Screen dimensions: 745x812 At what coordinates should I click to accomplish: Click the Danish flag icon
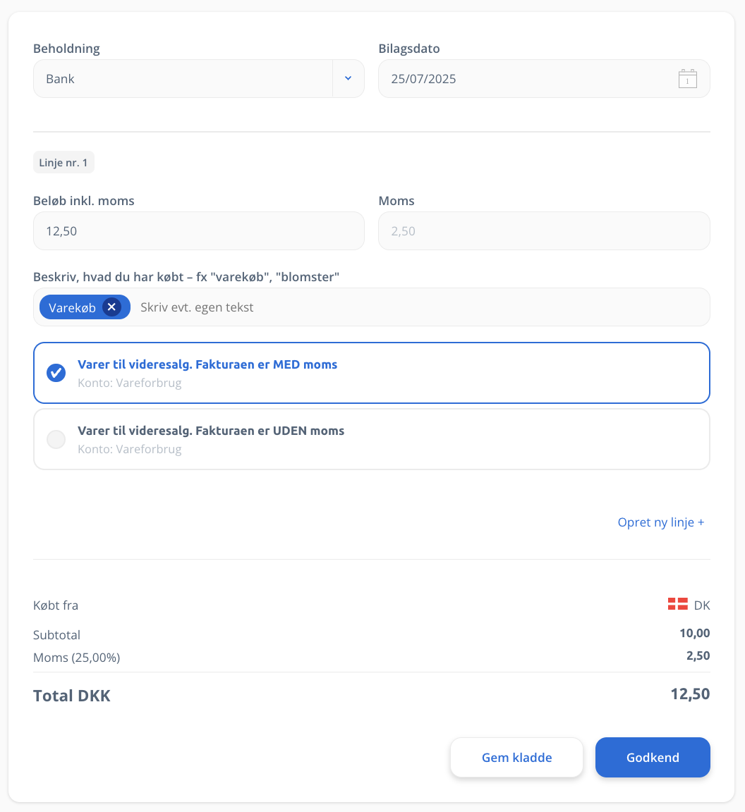pyautogui.click(x=677, y=604)
